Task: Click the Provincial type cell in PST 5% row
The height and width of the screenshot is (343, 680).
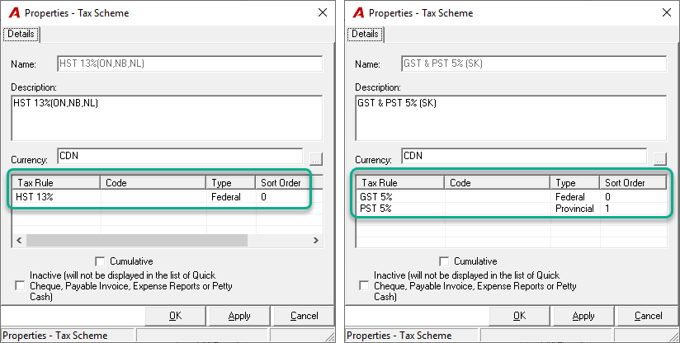Action: (x=575, y=209)
